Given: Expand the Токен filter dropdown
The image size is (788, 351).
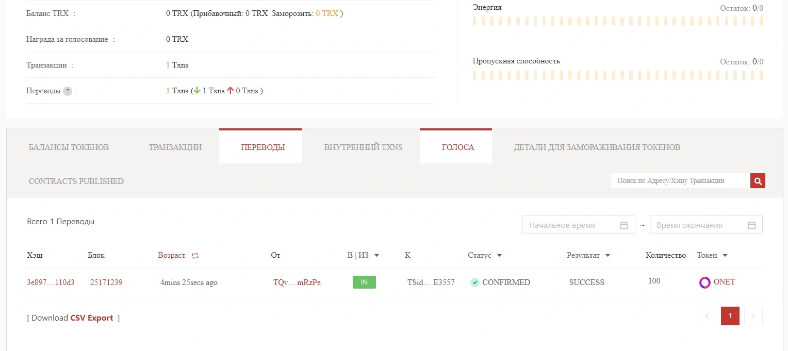Looking at the screenshot, I should point(725,256).
